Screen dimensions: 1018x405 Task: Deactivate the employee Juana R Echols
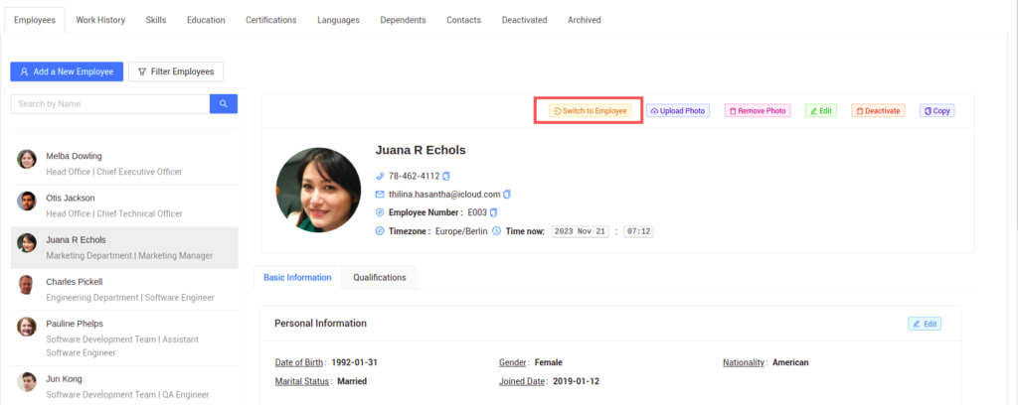point(878,110)
